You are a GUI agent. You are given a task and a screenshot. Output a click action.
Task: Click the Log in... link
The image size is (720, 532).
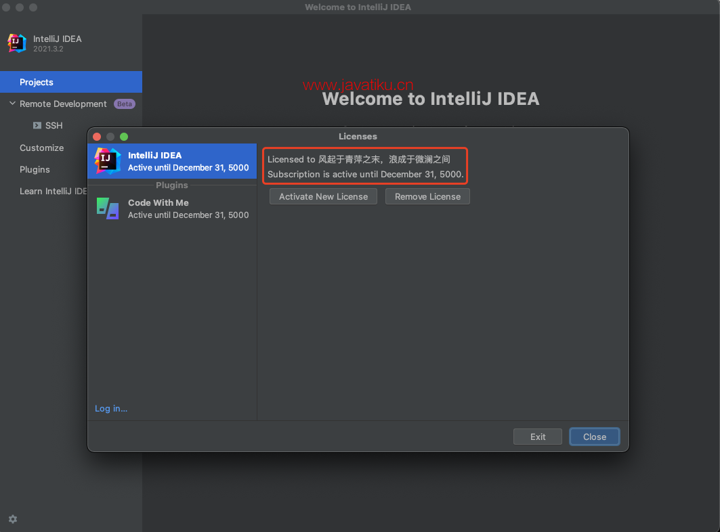coord(111,409)
